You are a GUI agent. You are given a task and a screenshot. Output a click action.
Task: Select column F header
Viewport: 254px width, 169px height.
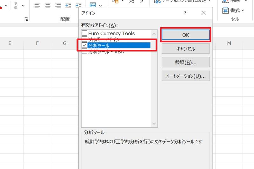[x=37, y=43]
